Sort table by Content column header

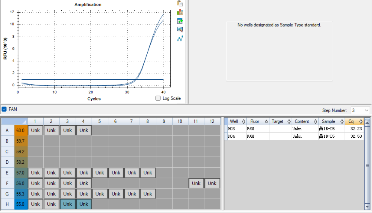point(305,121)
